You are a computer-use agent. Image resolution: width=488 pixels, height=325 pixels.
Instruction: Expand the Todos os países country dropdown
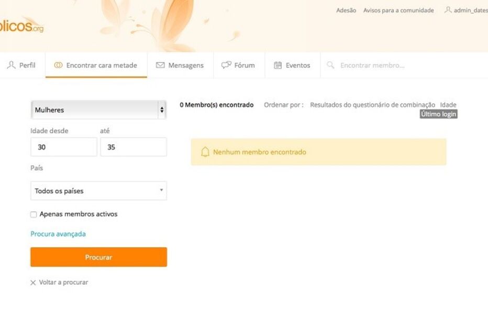[98, 190]
